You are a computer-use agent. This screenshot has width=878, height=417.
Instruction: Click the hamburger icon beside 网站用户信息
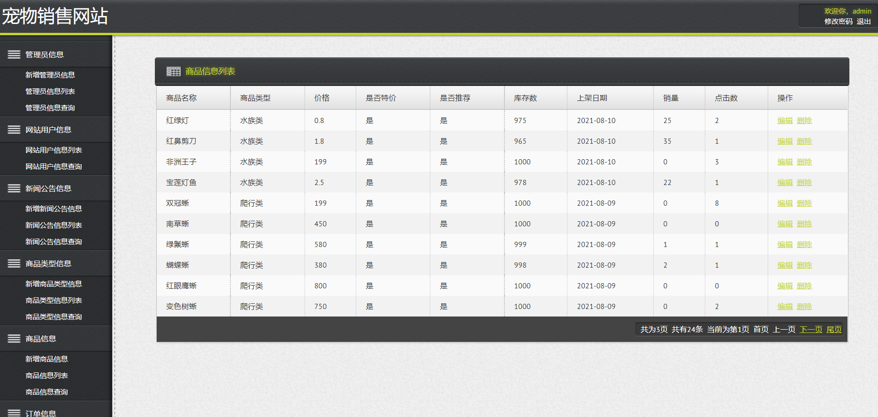(14, 130)
